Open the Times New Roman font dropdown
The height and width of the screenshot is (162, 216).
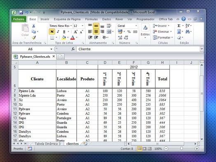coord(71,26)
